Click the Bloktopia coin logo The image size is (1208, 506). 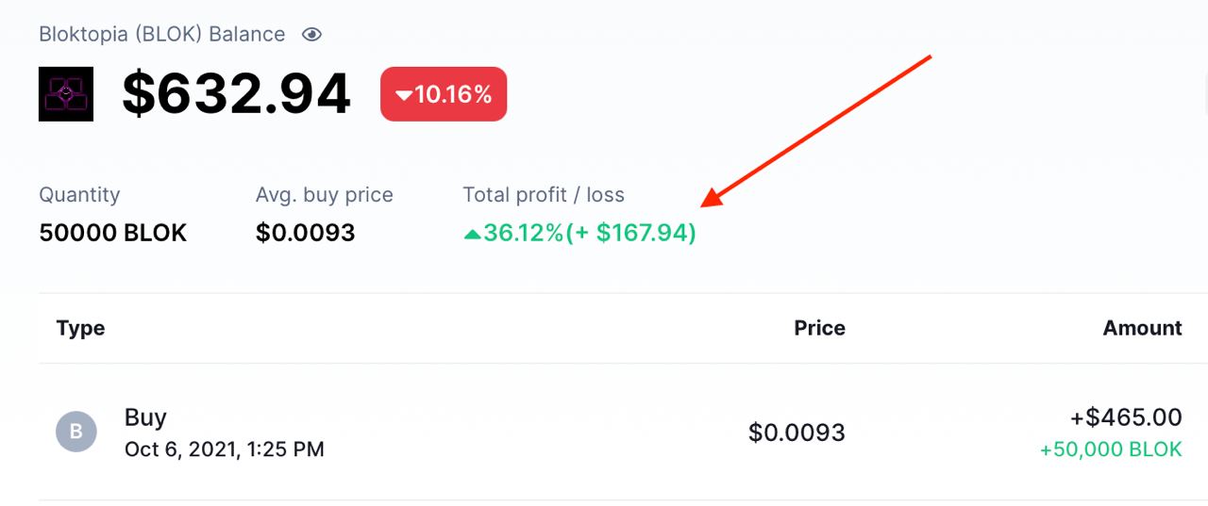66,94
